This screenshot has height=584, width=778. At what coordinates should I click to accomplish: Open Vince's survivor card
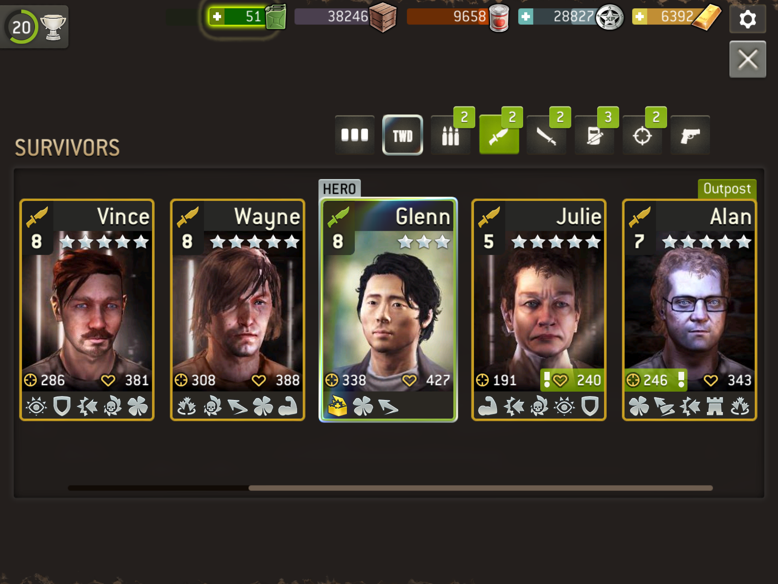coord(87,310)
